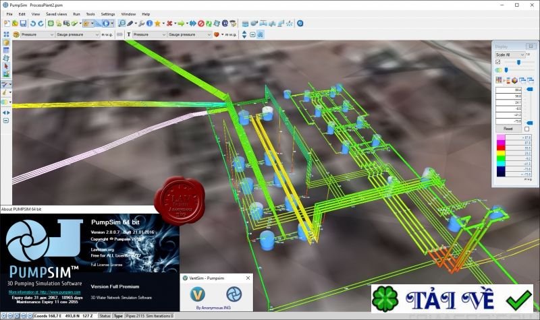The height and width of the screenshot is (320, 540).
Task: Open the Saved views menu
Action: [x=55, y=13]
